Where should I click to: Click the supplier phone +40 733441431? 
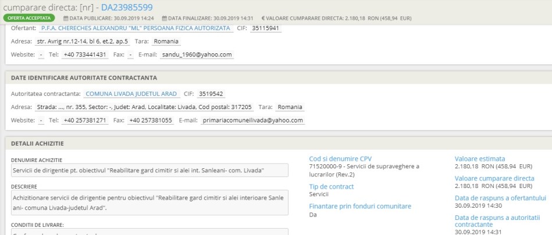pyautogui.click(x=85, y=55)
